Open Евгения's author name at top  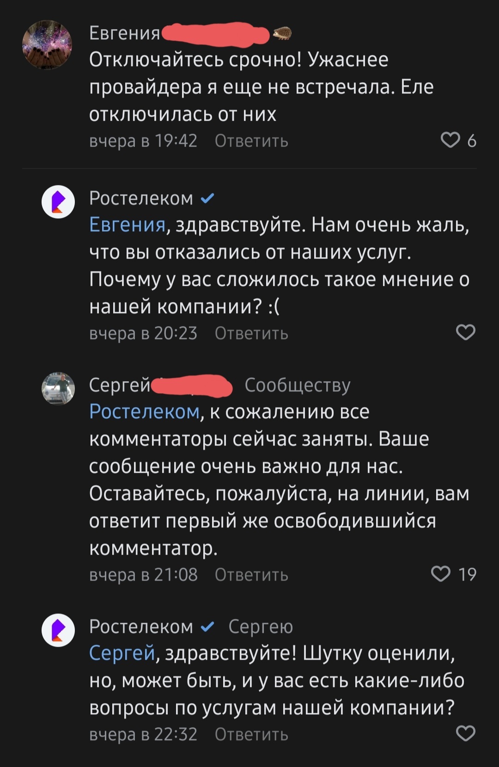[x=124, y=33]
